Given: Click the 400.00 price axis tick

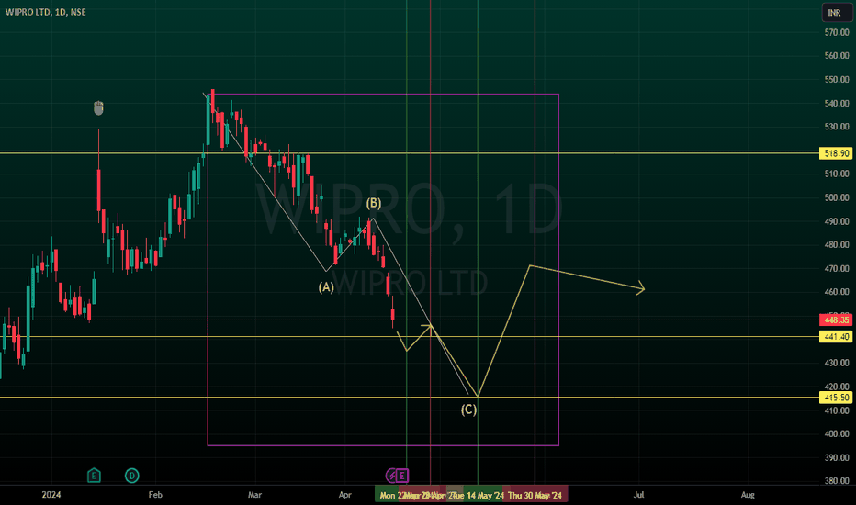Looking at the screenshot, I should click(x=837, y=433).
